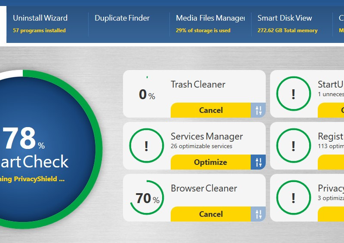Cancel the Trash Cleaner scan
344x243 pixels.
211,110
